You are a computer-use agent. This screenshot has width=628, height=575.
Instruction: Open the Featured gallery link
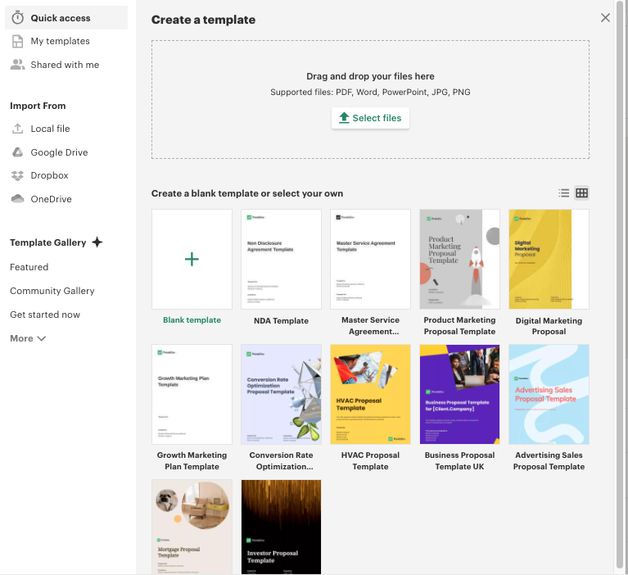click(29, 267)
